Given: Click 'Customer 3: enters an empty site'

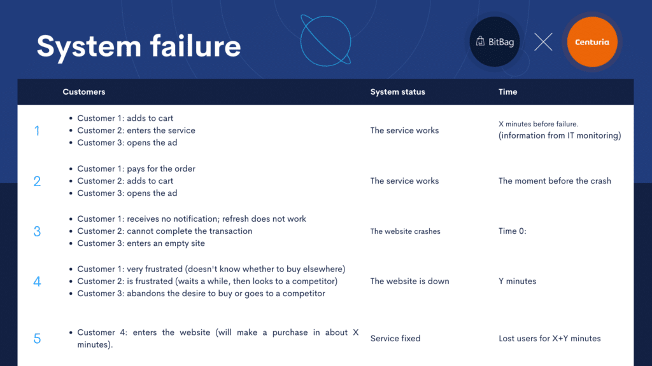Looking at the screenshot, I should [141, 243].
